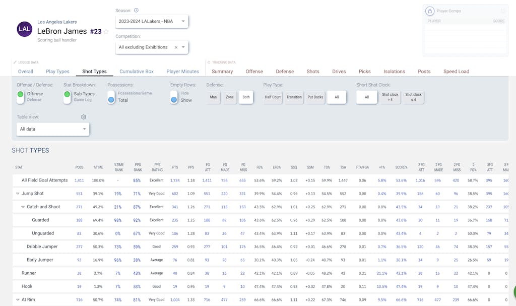The height and width of the screenshot is (306, 516).
Task: Sort table by POSS column header
Action: pyautogui.click(x=79, y=167)
